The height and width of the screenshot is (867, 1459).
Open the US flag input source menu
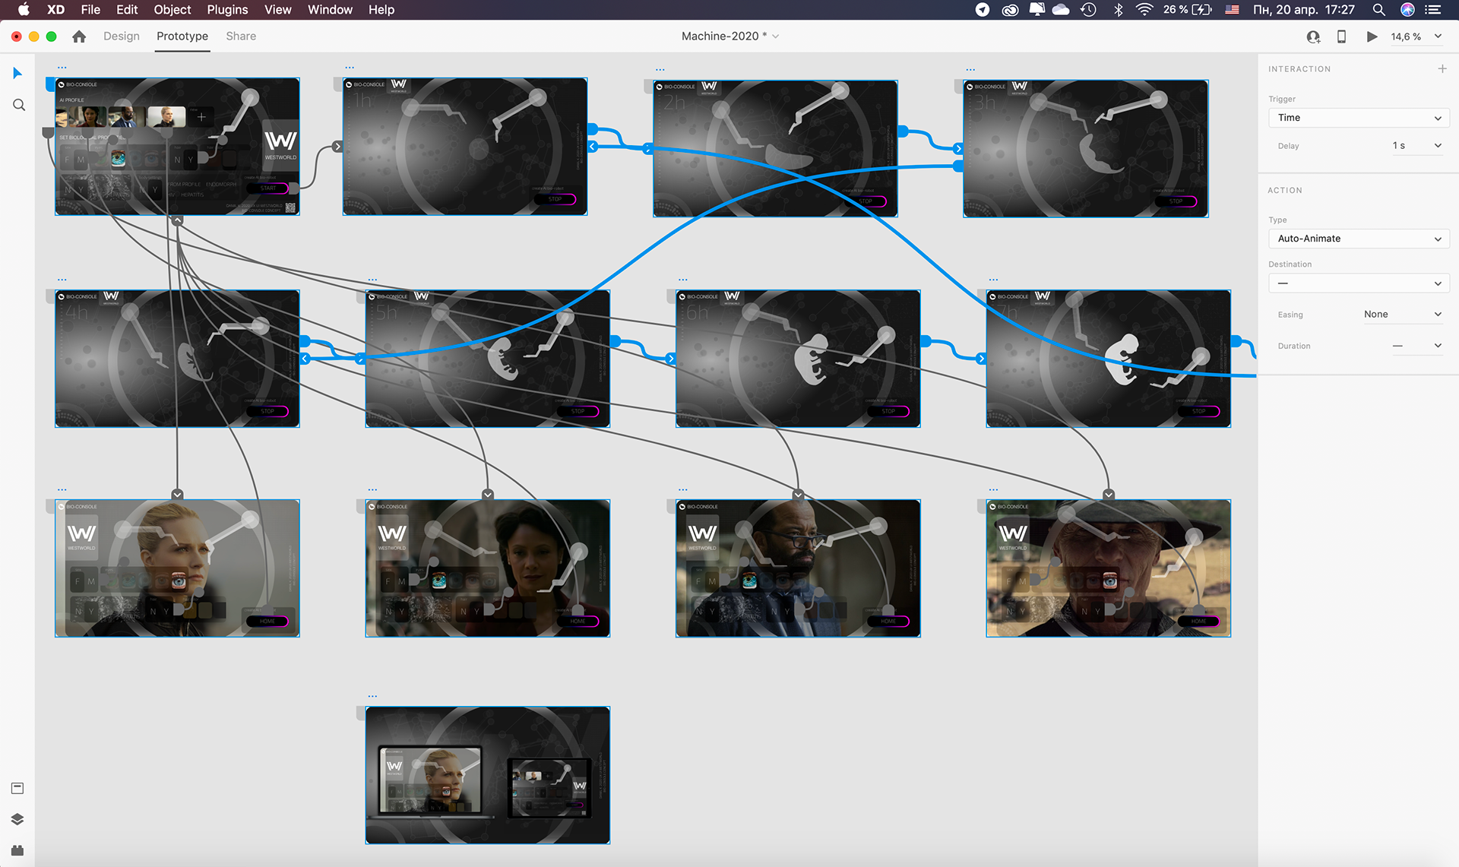pyautogui.click(x=1233, y=10)
